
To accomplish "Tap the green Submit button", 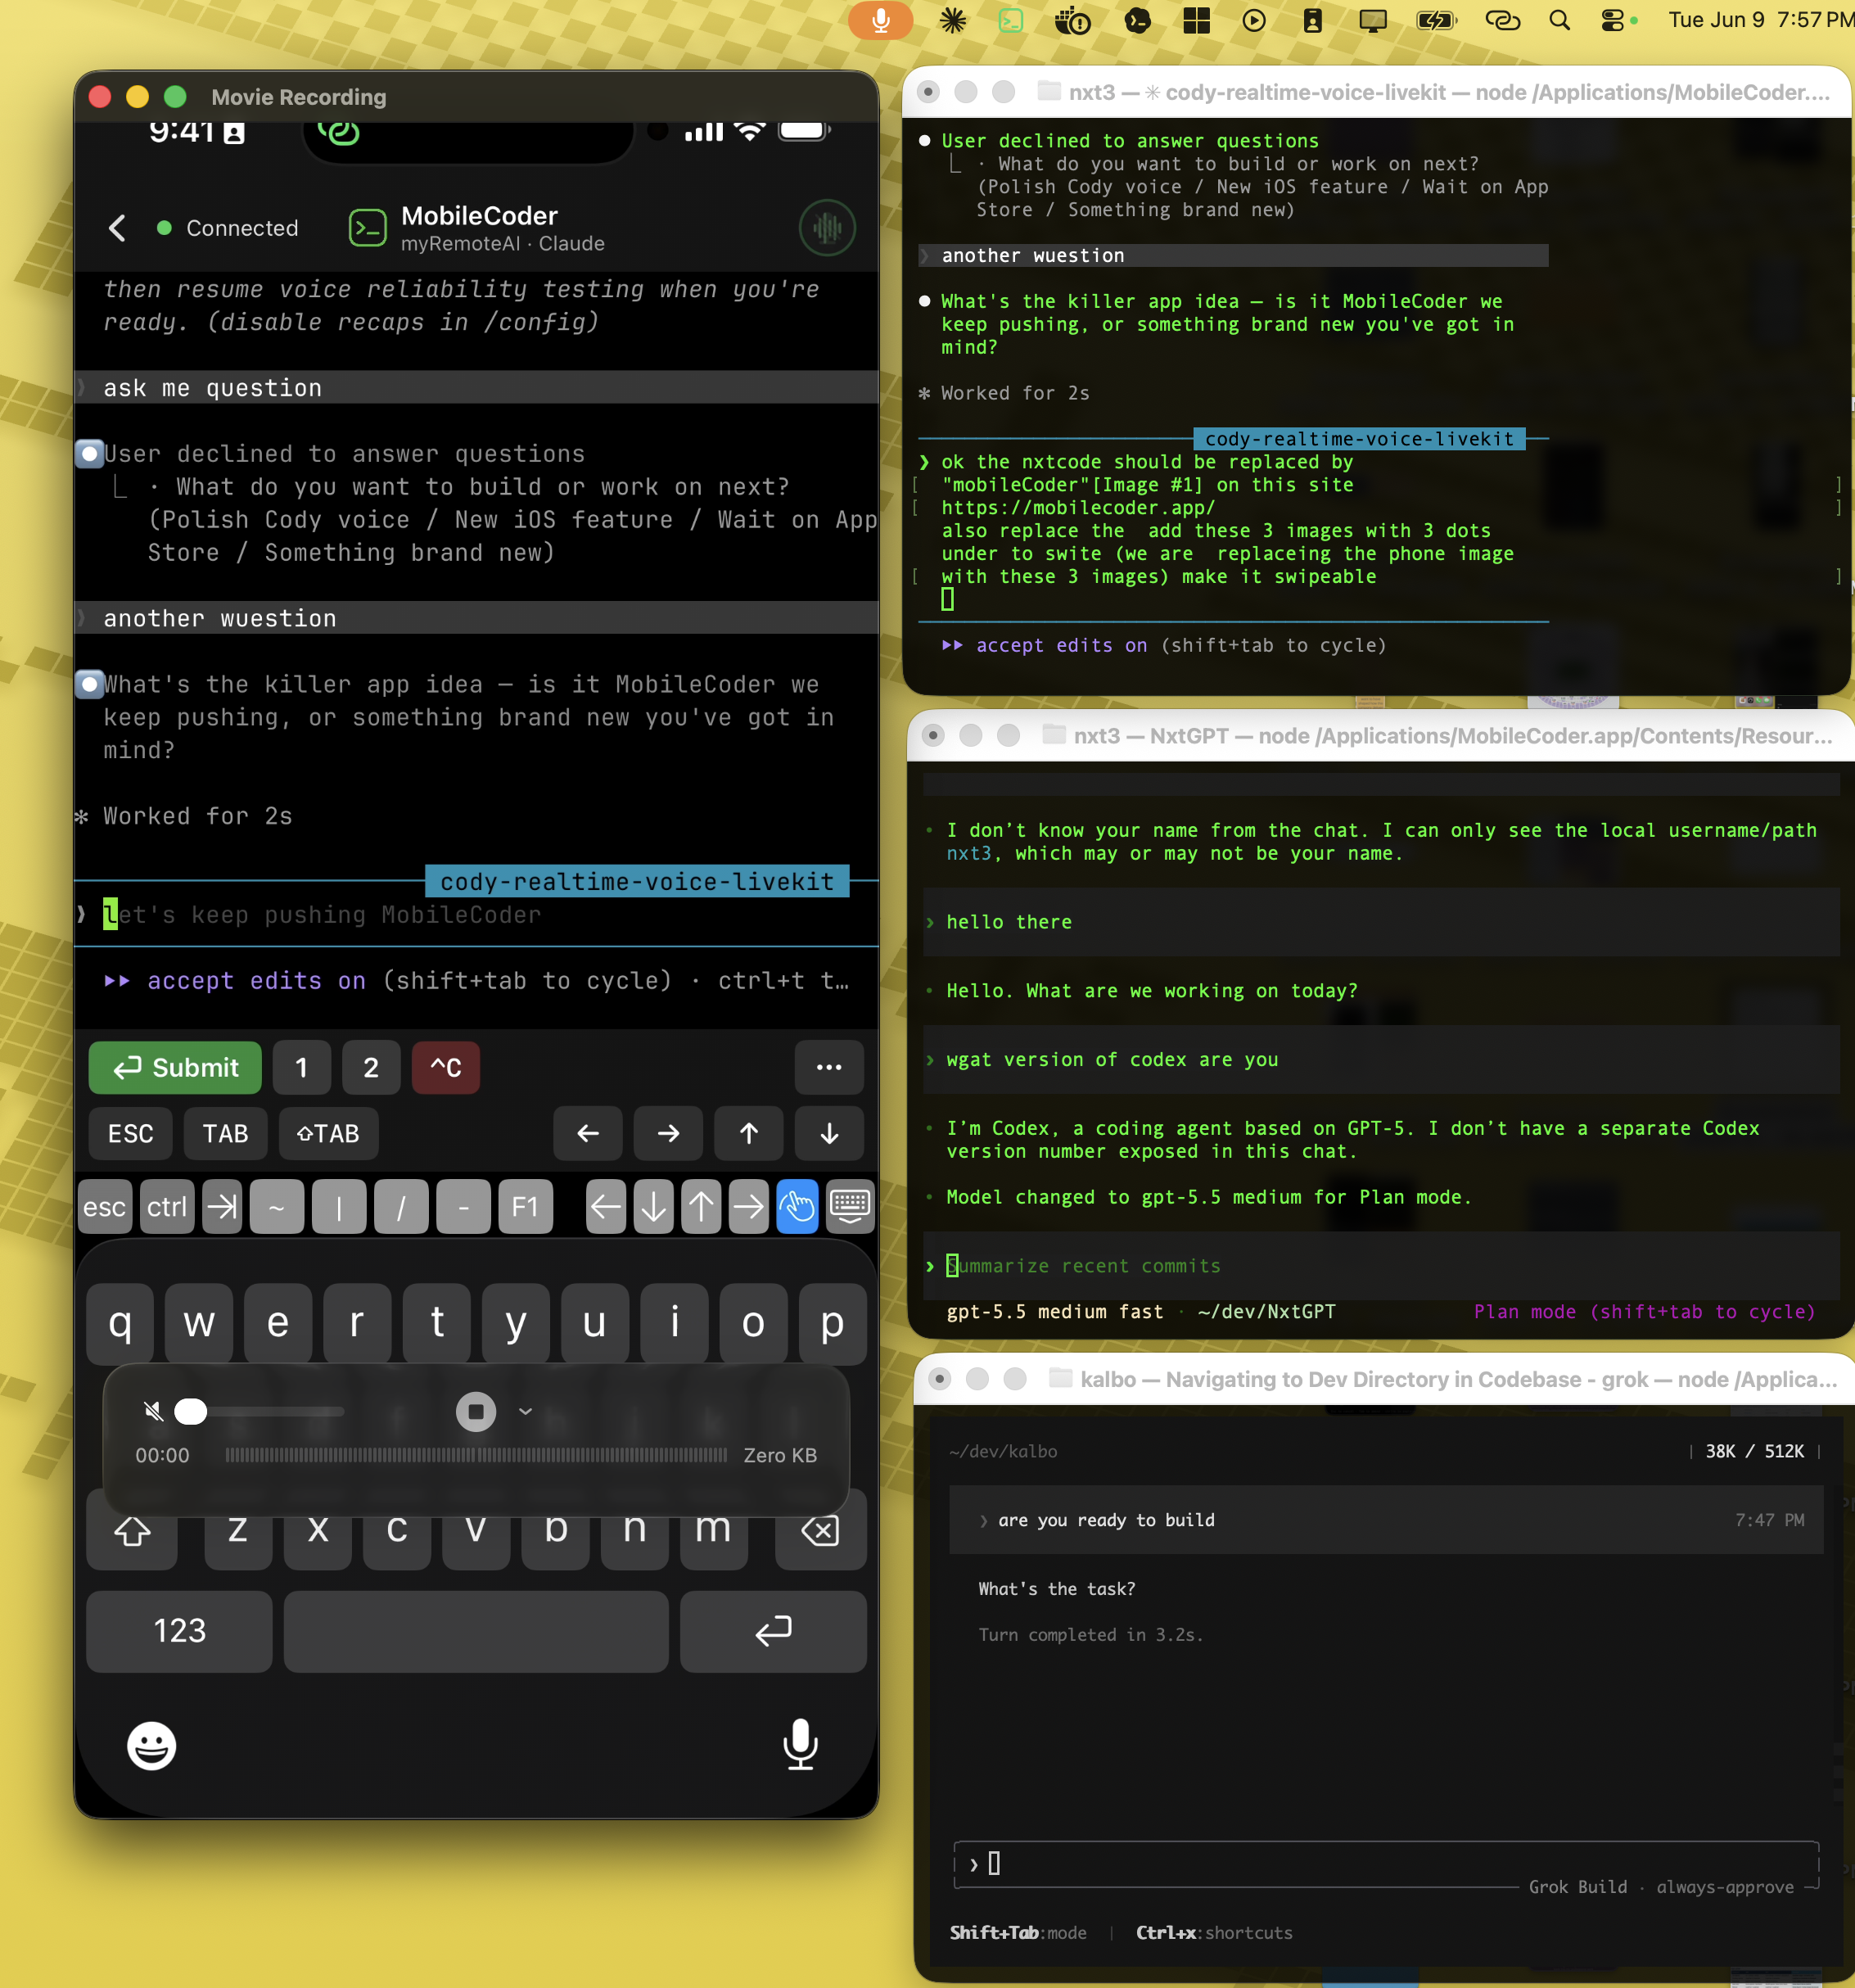I will 175,1067.
